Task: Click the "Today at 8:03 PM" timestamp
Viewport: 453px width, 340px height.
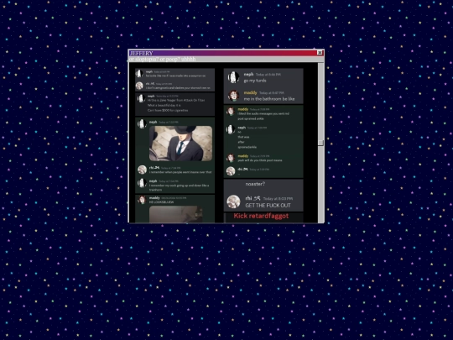Action: [278, 199]
